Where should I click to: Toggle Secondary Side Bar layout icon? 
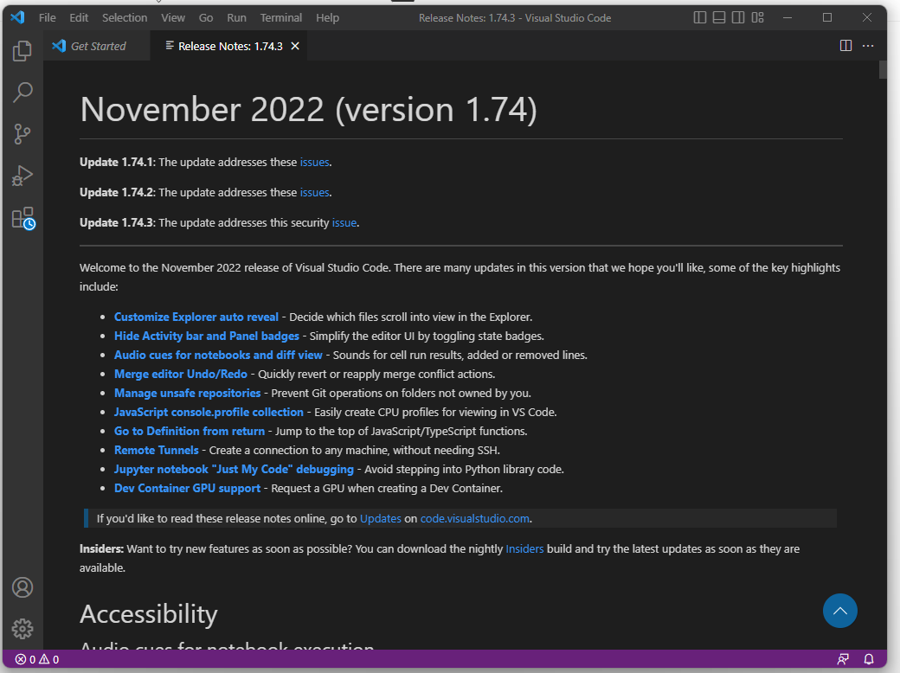tap(738, 18)
